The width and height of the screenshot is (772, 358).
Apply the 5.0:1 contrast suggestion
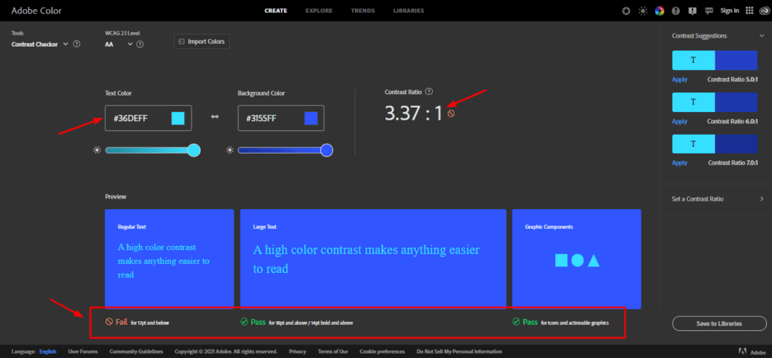[x=679, y=80]
